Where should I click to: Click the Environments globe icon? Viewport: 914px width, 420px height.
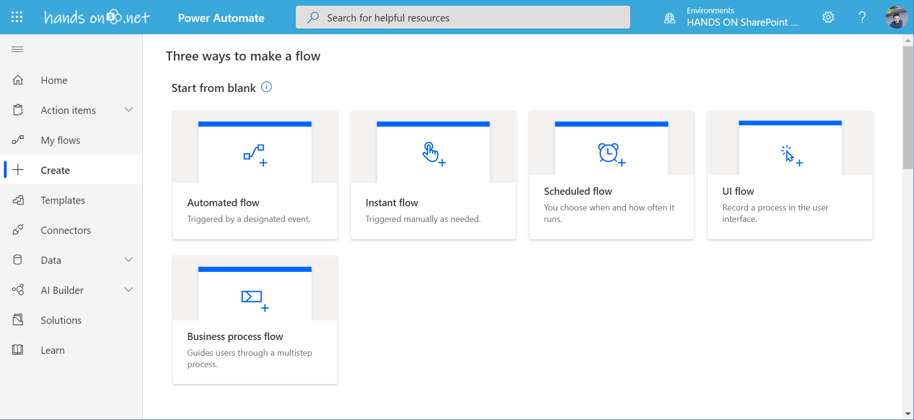pyautogui.click(x=670, y=18)
